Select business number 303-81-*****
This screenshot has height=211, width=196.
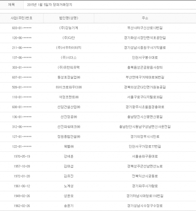(x=22, y=68)
